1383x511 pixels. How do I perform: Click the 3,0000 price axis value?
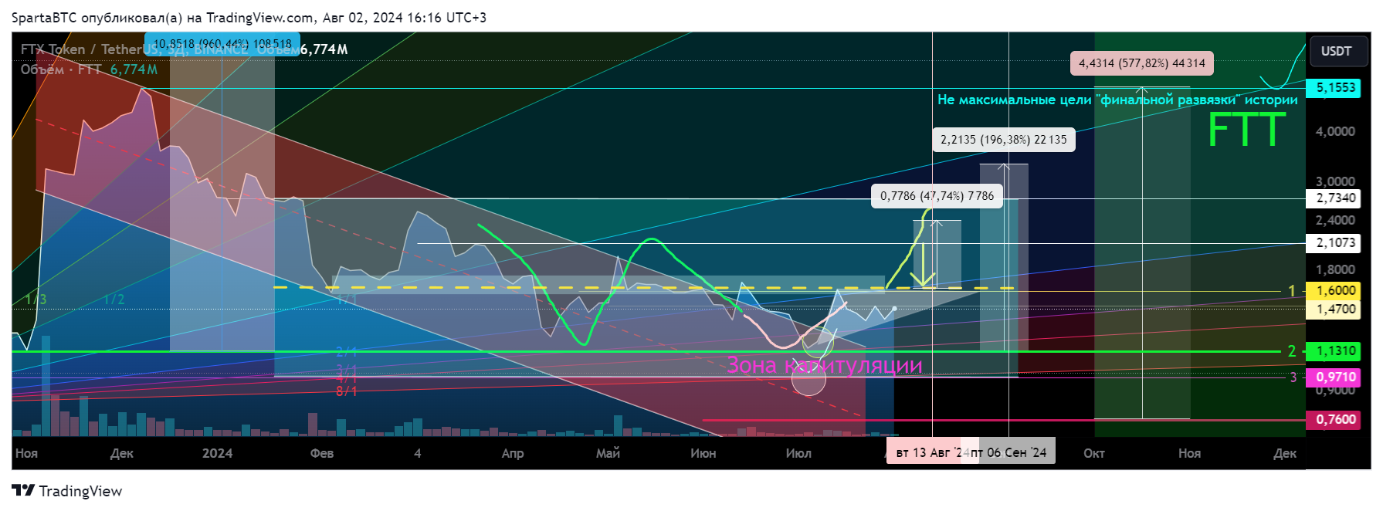1335,181
